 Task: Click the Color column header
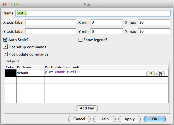coord(11,67)
